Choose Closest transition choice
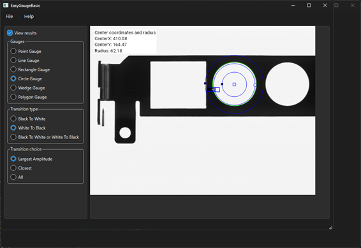361x248 pixels. pyautogui.click(x=13, y=168)
